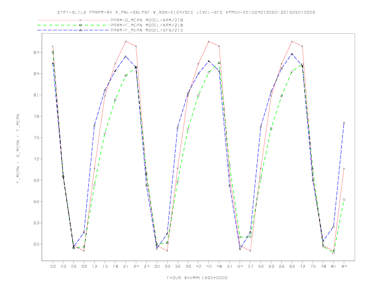Screen dimensions: 375x290
Task: Click plus marker on the red legend line
Action: tap(80, 20)
